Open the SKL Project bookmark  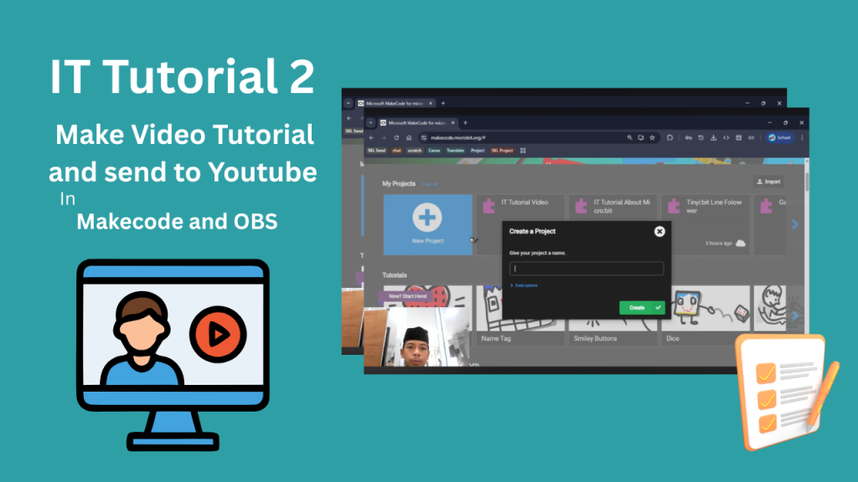tap(502, 151)
